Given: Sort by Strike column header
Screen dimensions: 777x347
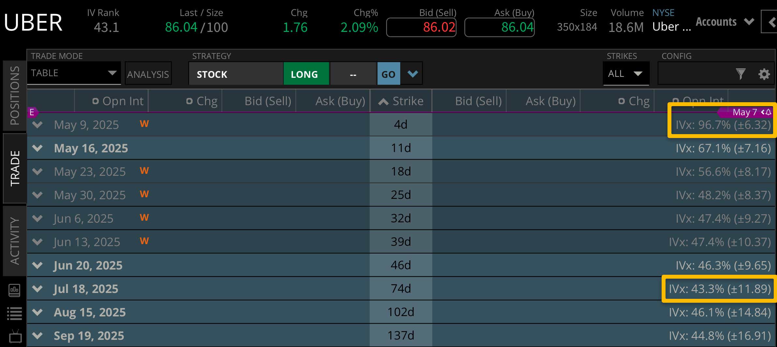Looking at the screenshot, I should click(x=401, y=101).
